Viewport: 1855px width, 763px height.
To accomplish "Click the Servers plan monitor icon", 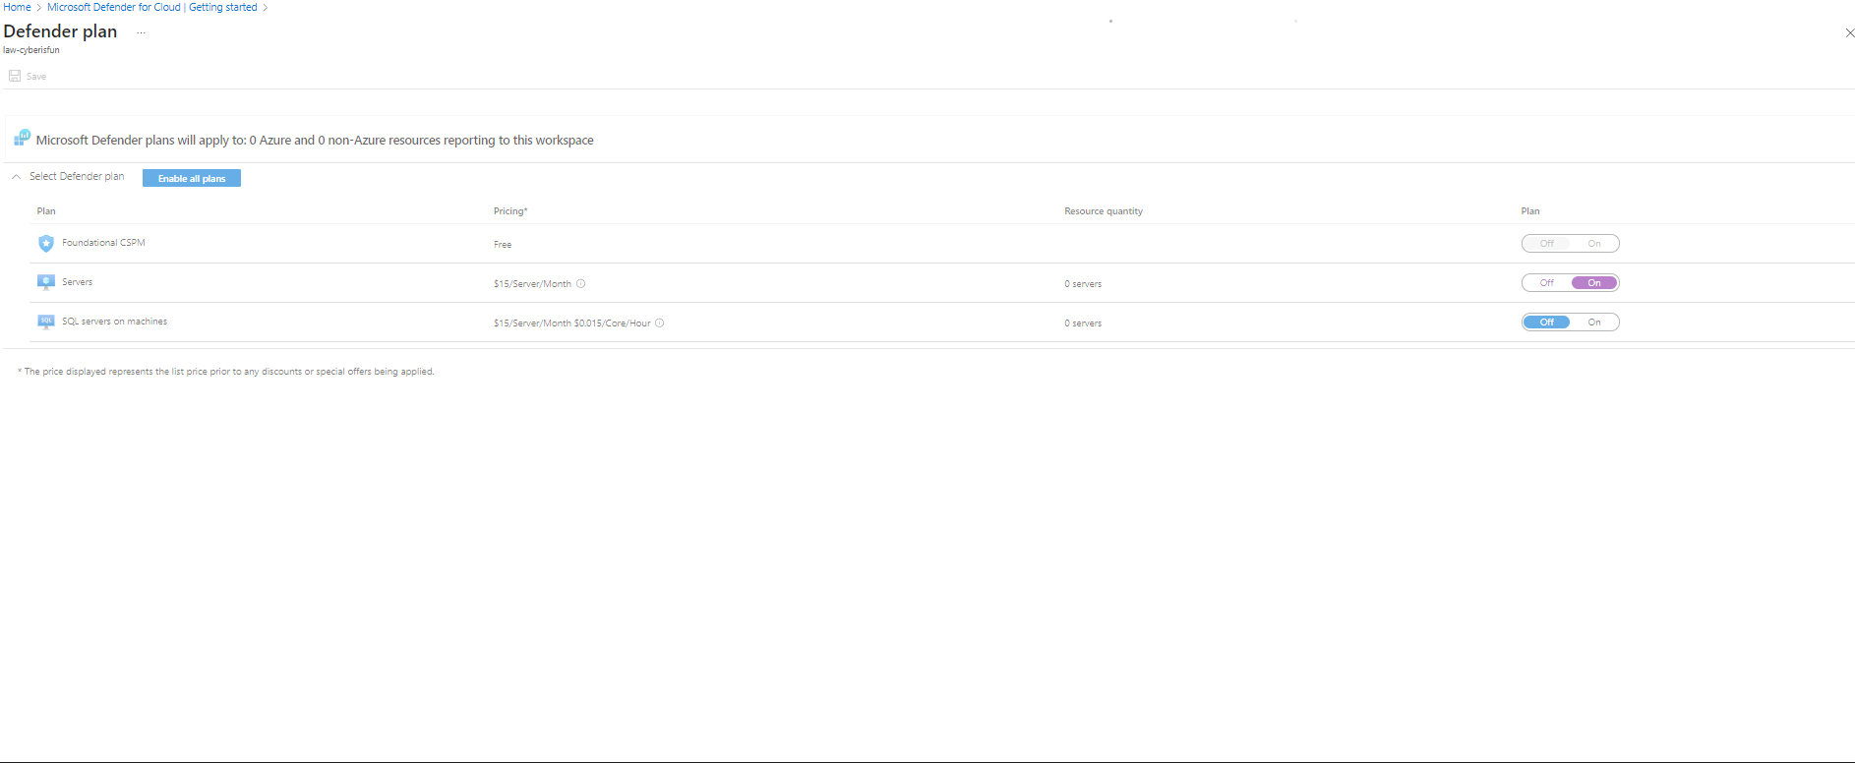I will (x=45, y=282).
